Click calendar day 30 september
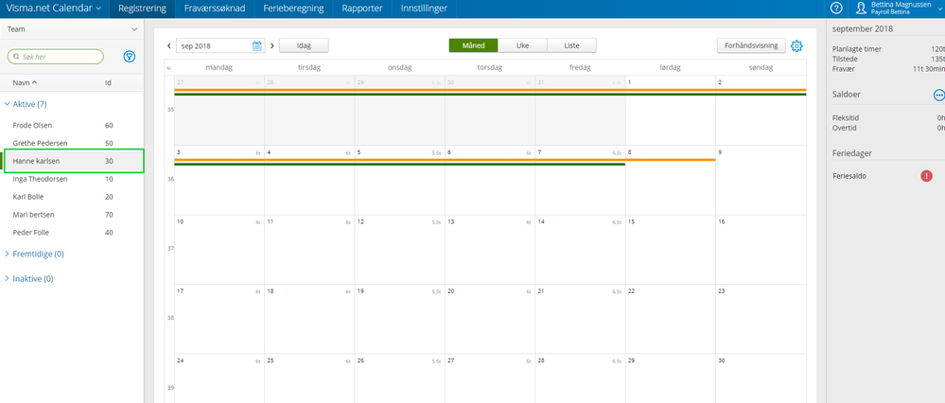This screenshot has height=403, width=945. [761, 378]
